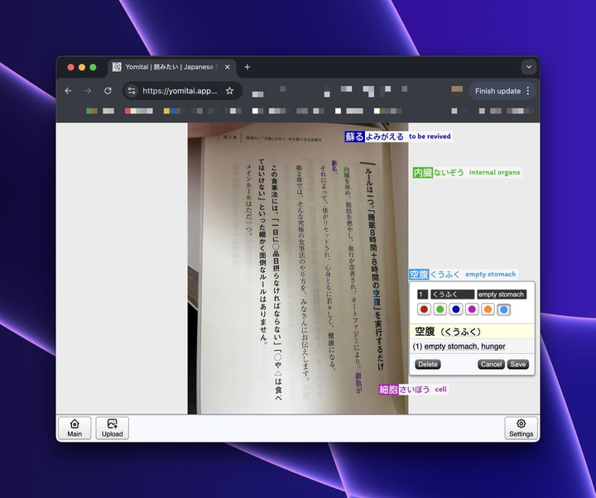Click 'internal organs' translation text
The image size is (596, 498).
pyautogui.click(x=494, y=172)
